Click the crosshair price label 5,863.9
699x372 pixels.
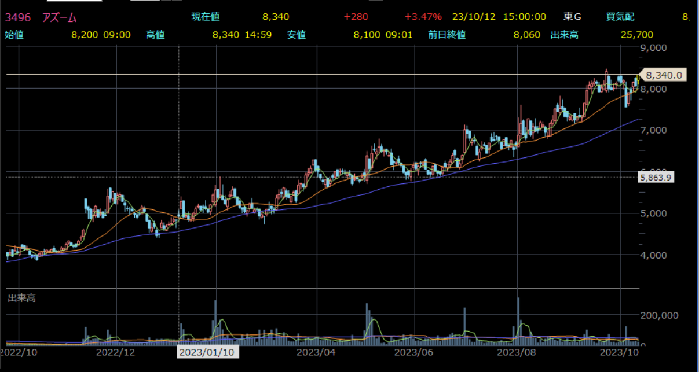point(656,178)
